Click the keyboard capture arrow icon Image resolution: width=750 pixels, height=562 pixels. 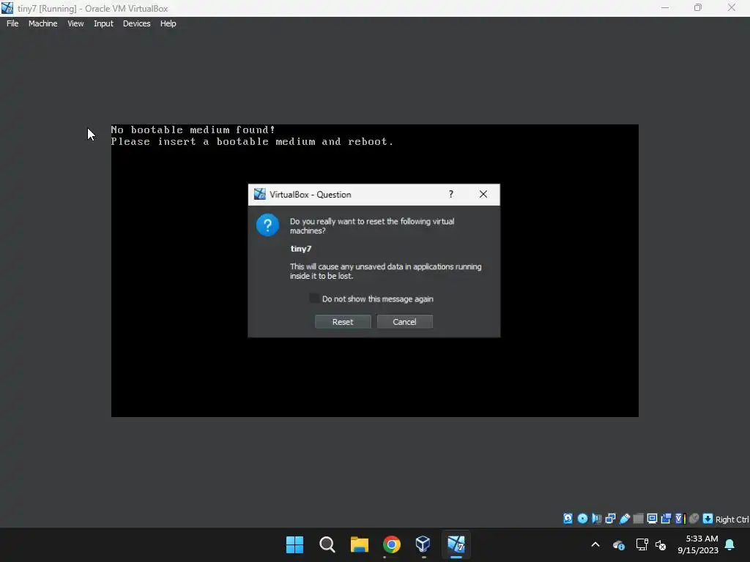click(x=708, y=519)
